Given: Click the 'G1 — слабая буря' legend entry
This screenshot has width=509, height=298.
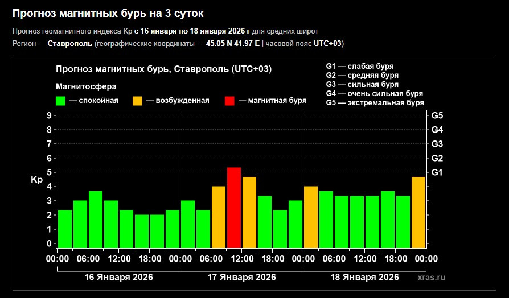Looking at the screenshot, I should click(x=360, y=66).
